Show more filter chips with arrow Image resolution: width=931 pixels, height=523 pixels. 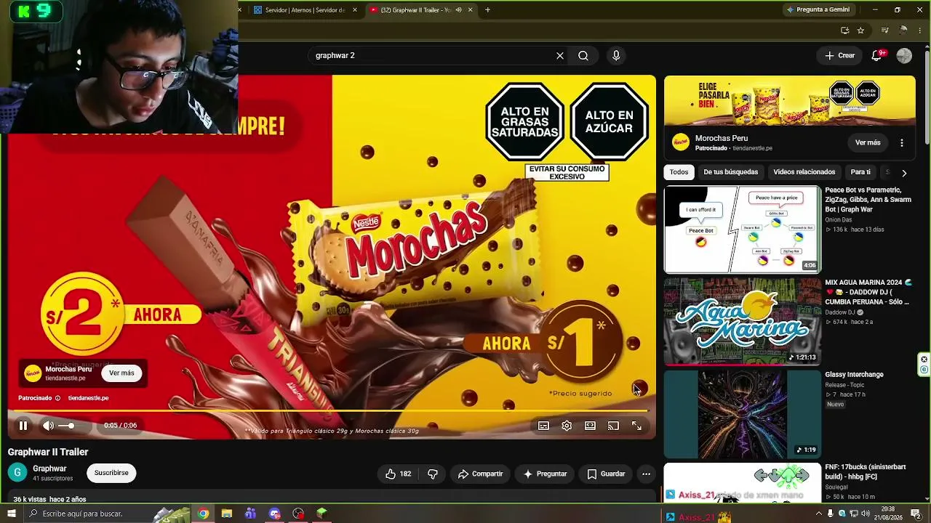(904, 173)
